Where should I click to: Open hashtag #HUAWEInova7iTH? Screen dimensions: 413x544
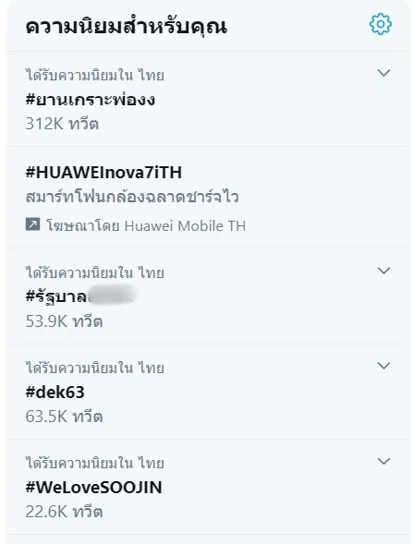pos(103,173)
